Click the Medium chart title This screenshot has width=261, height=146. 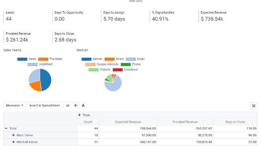click(82, 50)
